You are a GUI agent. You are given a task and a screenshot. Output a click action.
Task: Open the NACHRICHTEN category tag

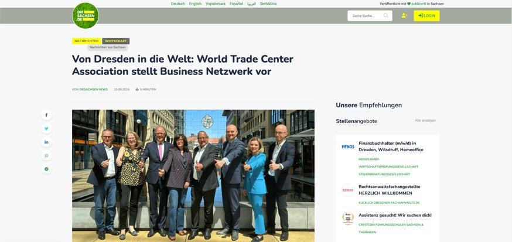coord(87,41)
